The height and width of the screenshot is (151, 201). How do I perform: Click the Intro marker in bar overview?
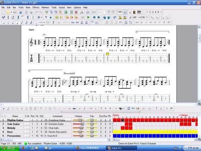point(116,115)
